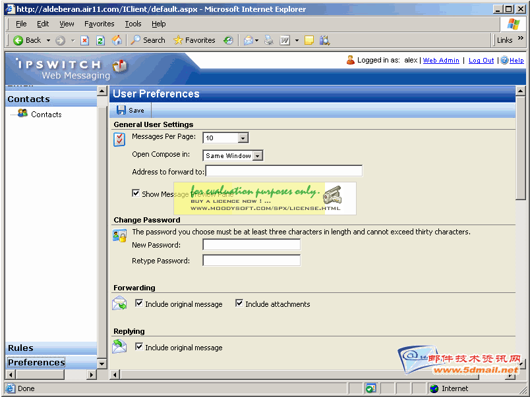Viewport: 530px width, 397px height.
Task: Open the Messages Per Page dropdown
Action: tap(243, 138)
